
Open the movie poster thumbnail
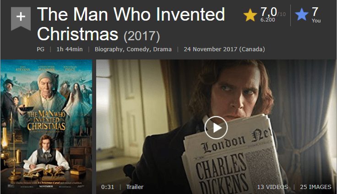[x=46, y=127]
